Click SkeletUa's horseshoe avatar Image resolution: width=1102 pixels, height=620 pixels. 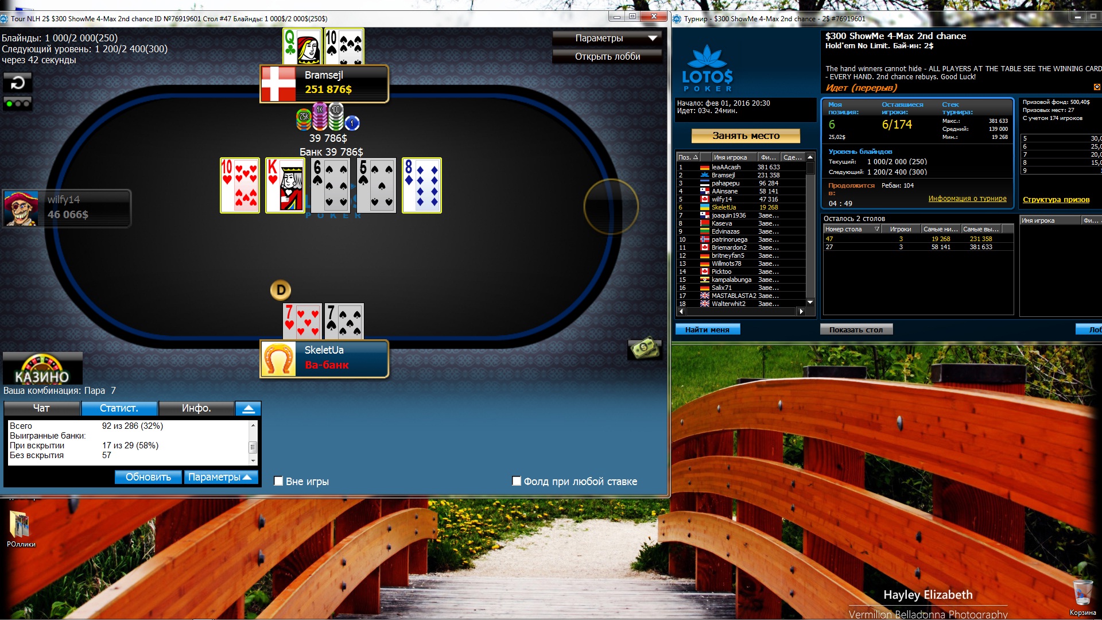278,359
